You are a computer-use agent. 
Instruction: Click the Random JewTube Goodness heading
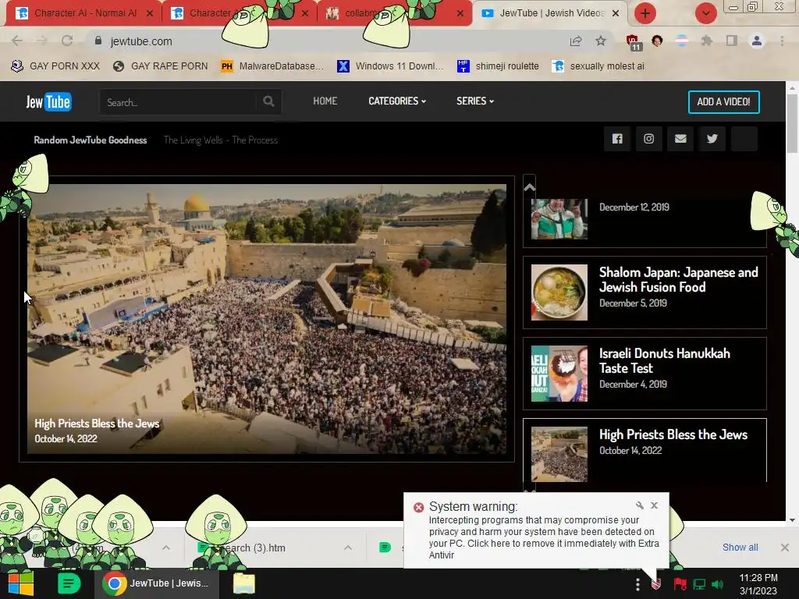point(91,140)
